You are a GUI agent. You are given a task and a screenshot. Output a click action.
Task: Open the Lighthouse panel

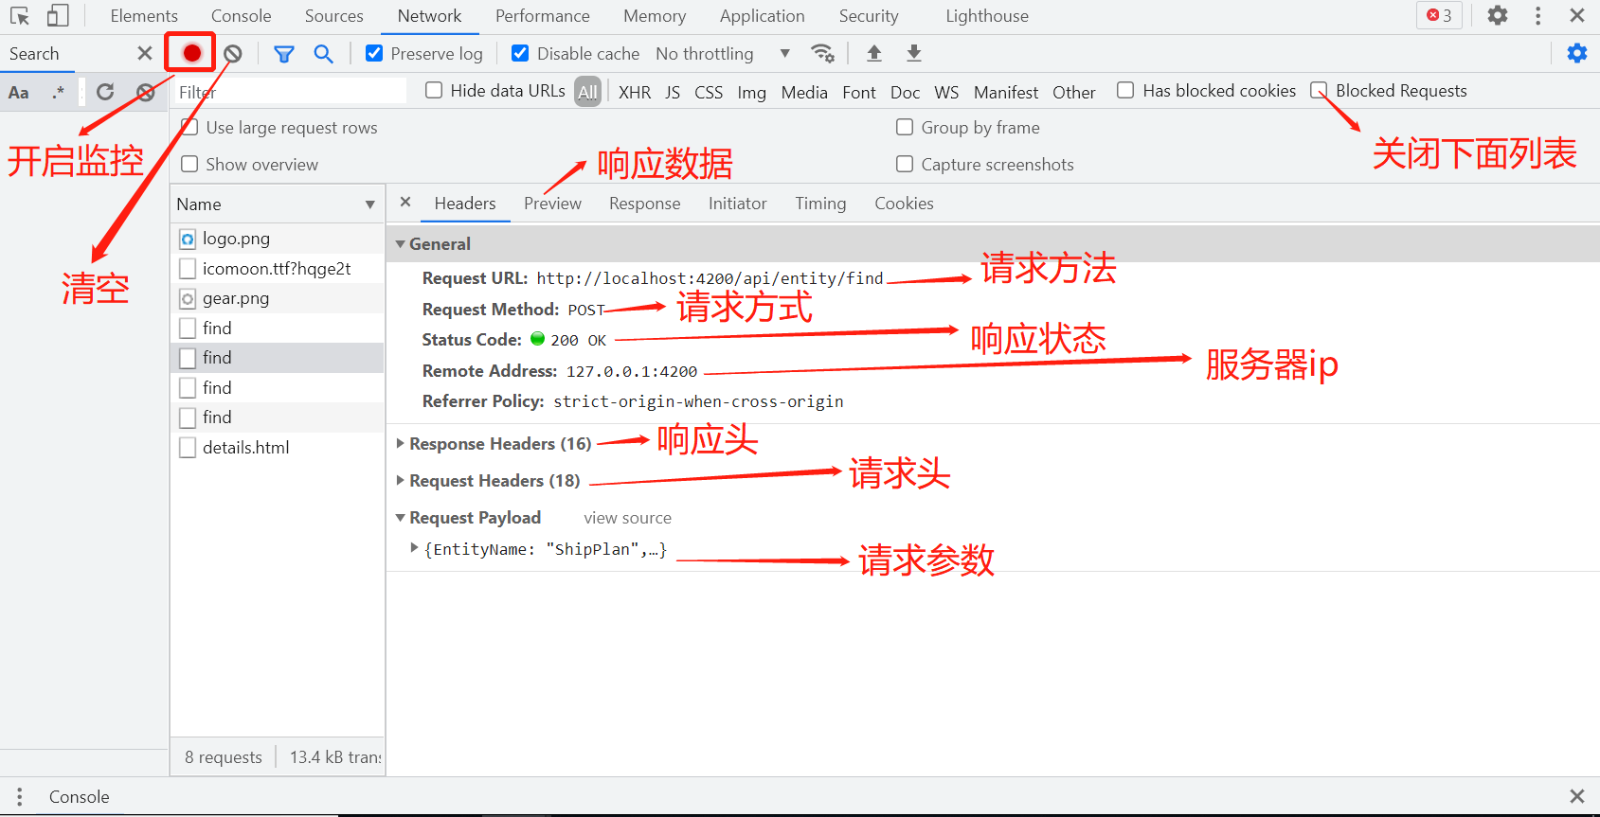987,16
